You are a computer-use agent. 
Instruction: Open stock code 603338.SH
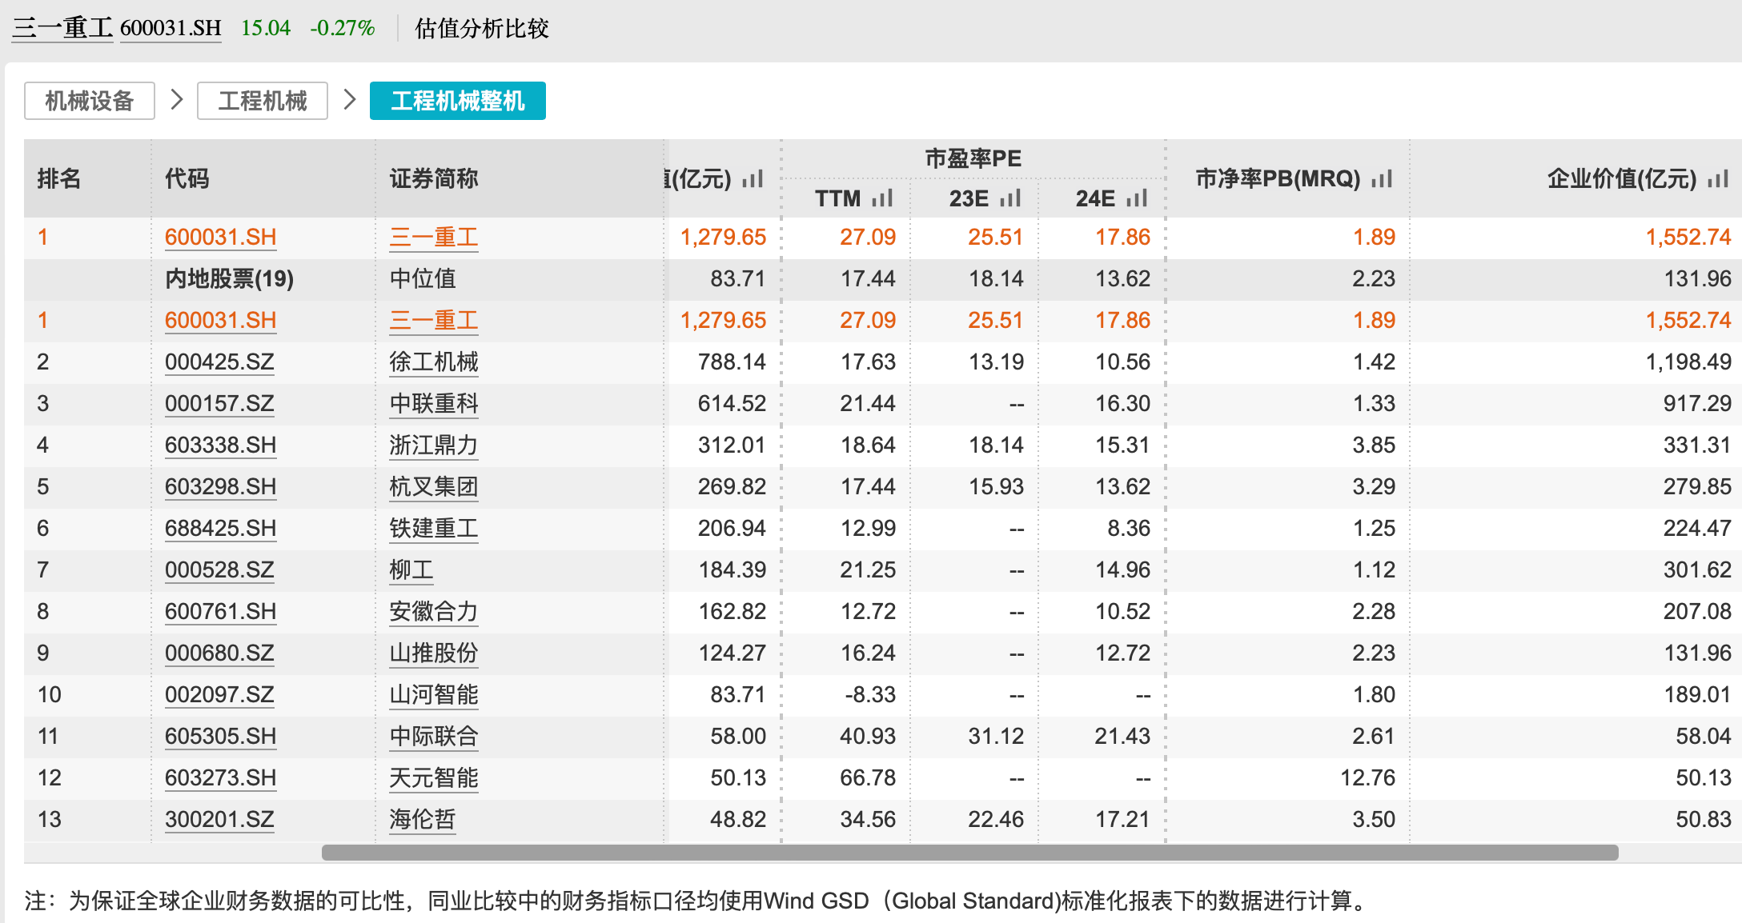pyautogui.click(x=220, y=445)
